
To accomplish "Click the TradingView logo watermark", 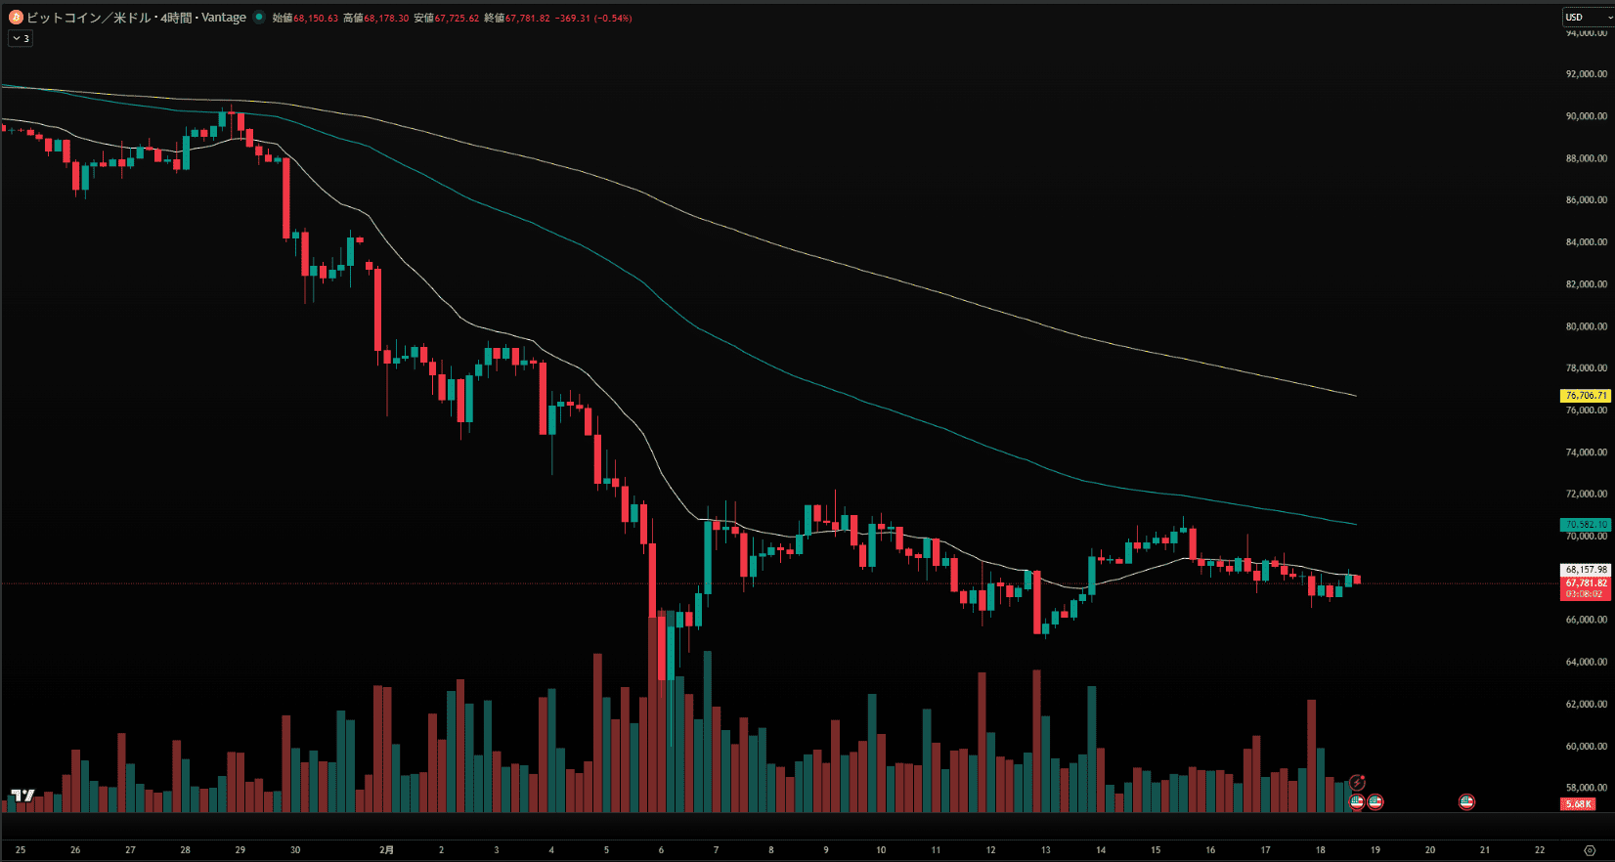I will (22, 796).
